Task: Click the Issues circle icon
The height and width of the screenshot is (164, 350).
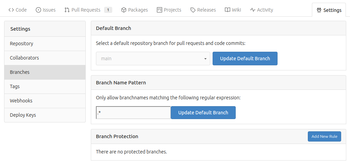Action: pyautogui.click(x=38, y=10)
